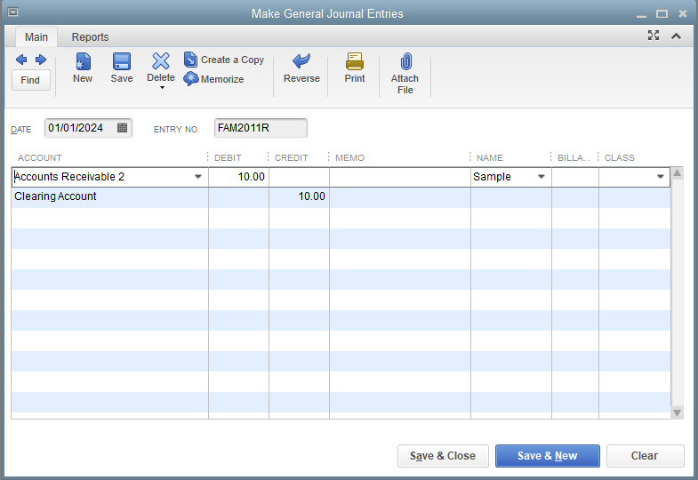
Task: Click the Credit column header
Action: [x=291, y=157]
